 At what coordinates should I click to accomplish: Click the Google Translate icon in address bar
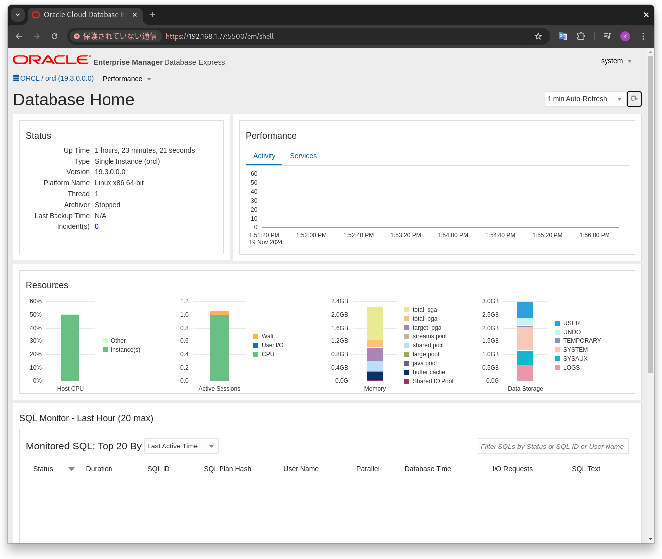point(563,36)
